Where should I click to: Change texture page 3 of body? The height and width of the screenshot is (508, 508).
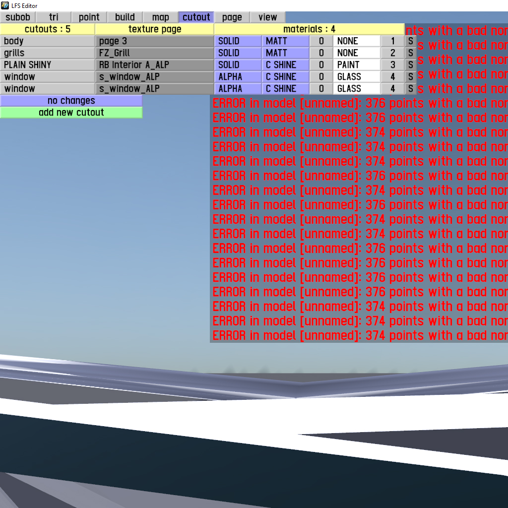pos(155,41)
